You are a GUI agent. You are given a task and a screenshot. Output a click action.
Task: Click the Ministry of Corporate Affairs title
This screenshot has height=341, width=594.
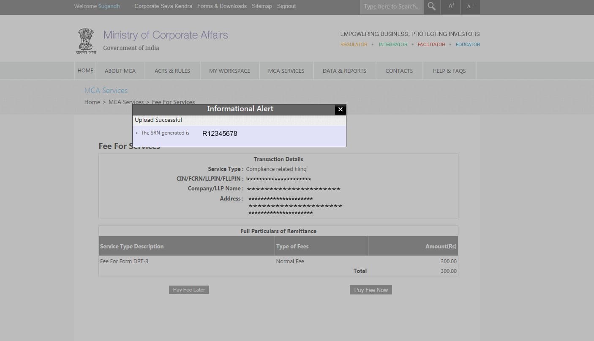point(166,35)
